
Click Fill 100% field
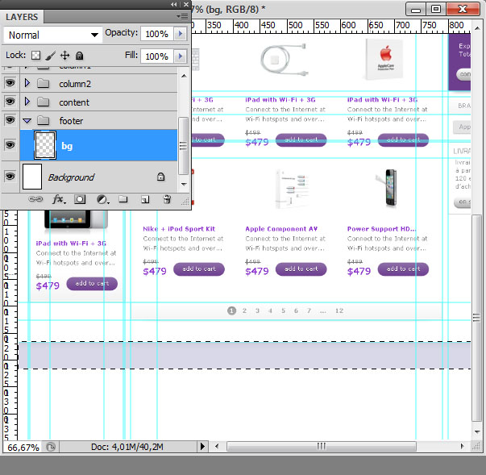pyautogui.click(x=157, y=56)
